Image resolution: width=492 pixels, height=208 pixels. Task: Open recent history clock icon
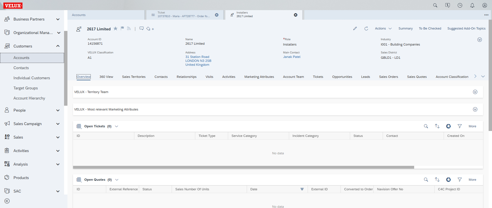pyautogui.click(x=460, y=5)
